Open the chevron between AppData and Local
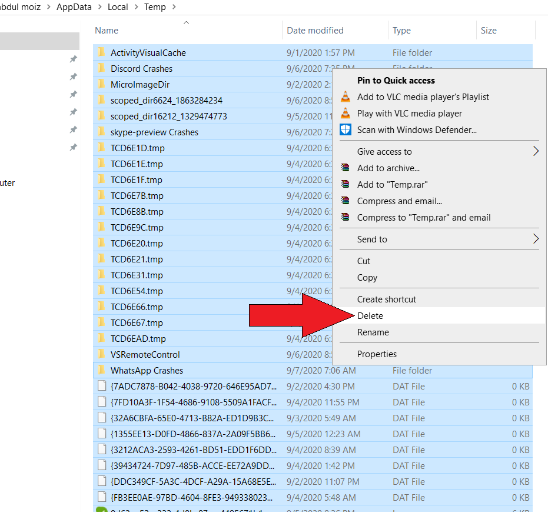548x516 pixels. tap(100, 6)
